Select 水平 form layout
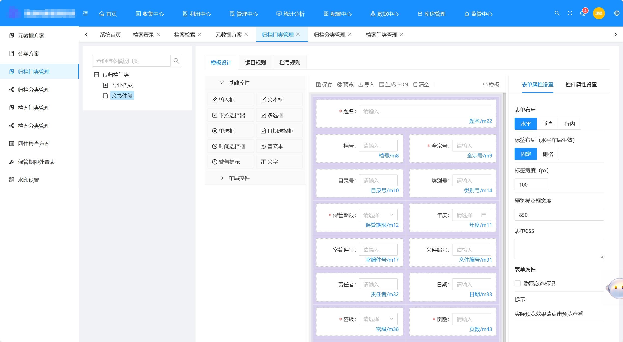The image size is (623, 342). pos(526,124)
